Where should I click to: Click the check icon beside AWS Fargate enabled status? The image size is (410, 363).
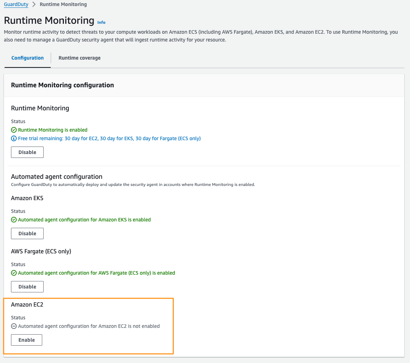coord(13,273)
